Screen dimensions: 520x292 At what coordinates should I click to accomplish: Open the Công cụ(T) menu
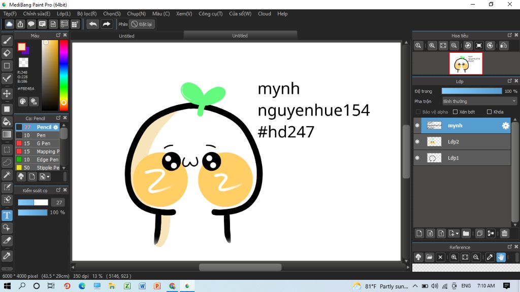click(211, 14)
